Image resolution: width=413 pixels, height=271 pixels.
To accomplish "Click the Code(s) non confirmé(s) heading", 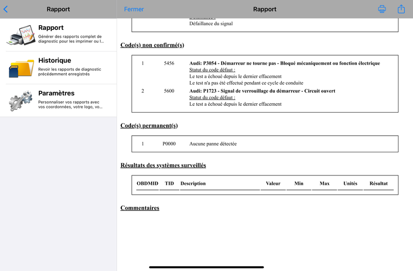I will (152, 45).
